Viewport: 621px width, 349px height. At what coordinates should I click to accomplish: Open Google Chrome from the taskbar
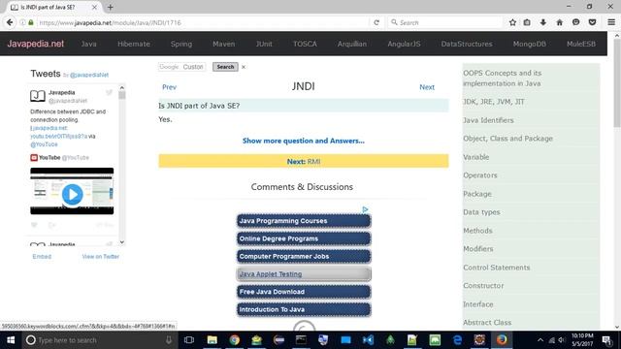pyautogui.click(x=235, y=340)
